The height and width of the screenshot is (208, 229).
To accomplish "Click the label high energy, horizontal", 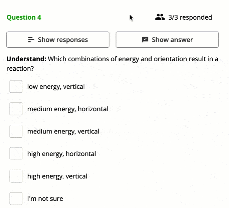I will coord(62,154).
